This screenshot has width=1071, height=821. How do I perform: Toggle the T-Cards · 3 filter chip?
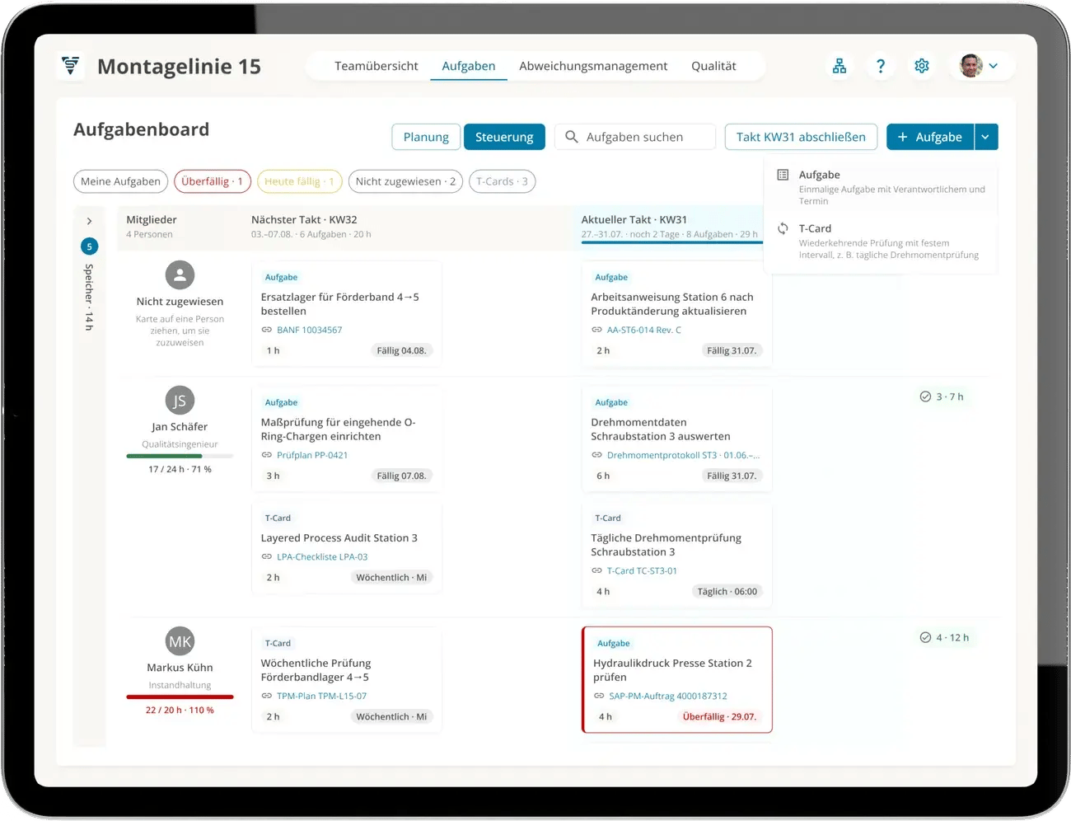coord(502,181)
